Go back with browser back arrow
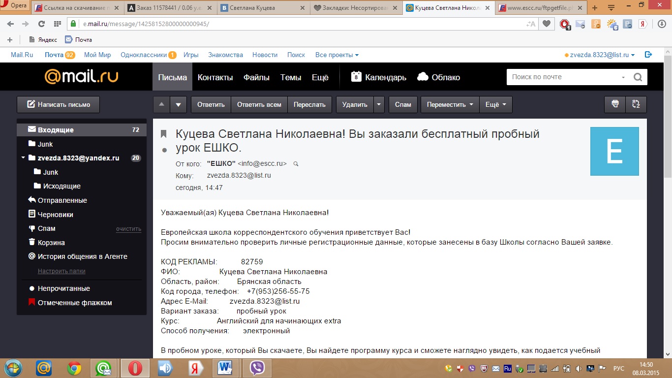 (11, 24)
